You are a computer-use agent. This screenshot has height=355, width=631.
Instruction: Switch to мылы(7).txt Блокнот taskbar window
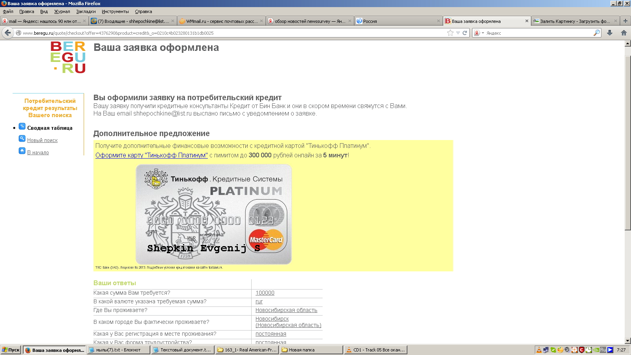tap(119, 350)
